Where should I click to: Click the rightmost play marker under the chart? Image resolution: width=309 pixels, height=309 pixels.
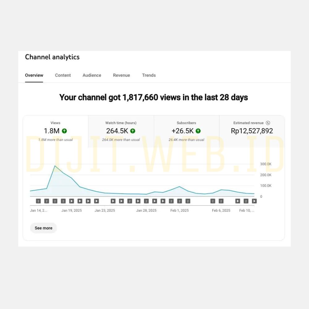click(254, 201)
